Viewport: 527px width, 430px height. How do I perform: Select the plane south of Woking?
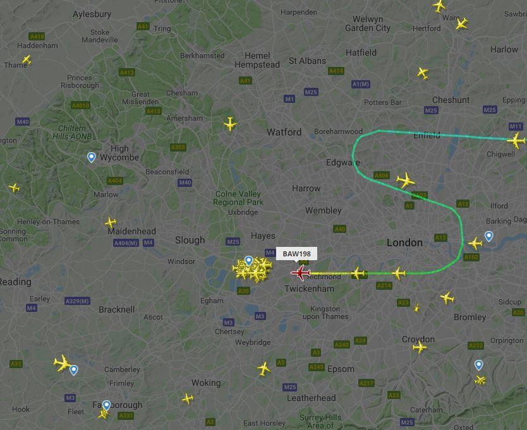coord(188,398)
